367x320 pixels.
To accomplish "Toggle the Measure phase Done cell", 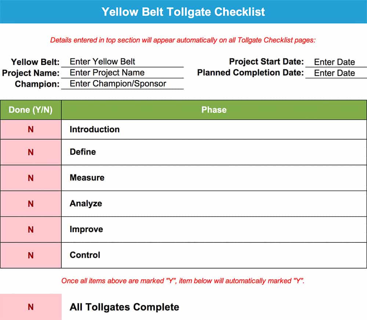I will pyautogui.click(x=31, y=178).
